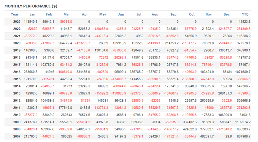Select the 2016 year row label
This screenshot has height=142, width=258.
17,72
